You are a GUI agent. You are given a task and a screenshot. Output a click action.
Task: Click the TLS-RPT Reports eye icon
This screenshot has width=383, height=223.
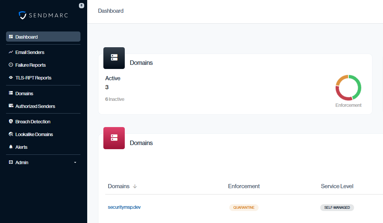pos(11,78)
